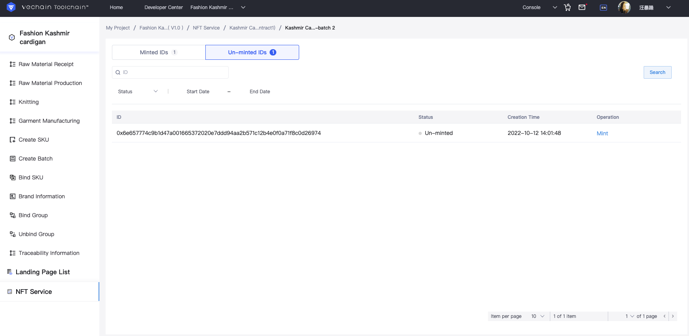The height and width of the screenshot is (336, 689).
Task: Click the 0x6e657774c9b1d47a... ID cell
Action: (x=219, y=133)
